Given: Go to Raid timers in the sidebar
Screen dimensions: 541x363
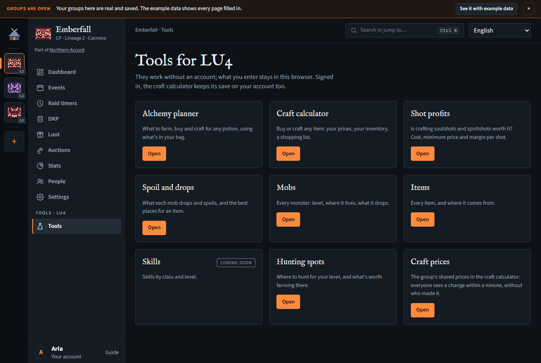Looking at the screenshot, I should pyautogui.click(x=77, y=103).
